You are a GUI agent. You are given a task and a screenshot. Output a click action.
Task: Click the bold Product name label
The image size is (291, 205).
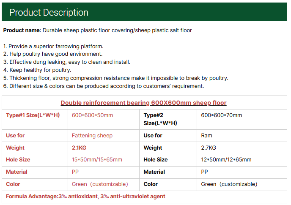21,30
